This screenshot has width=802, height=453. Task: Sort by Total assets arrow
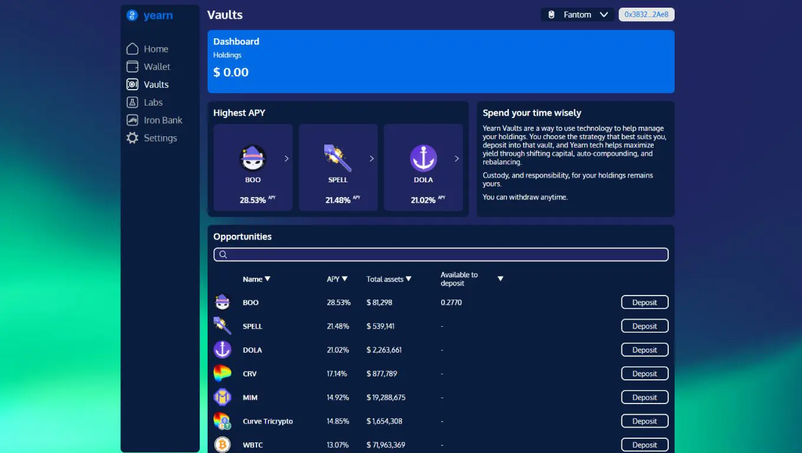click(408, 279)
